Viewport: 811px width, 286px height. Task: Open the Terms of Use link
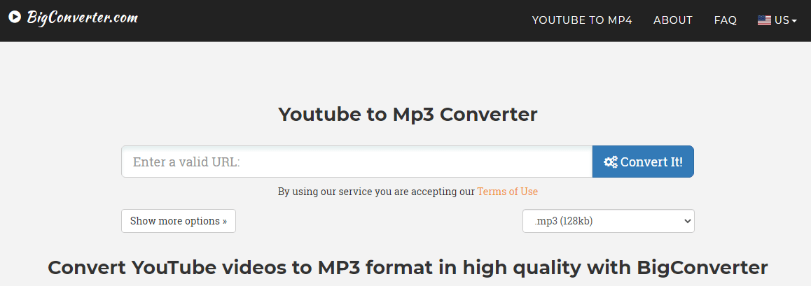507,192
